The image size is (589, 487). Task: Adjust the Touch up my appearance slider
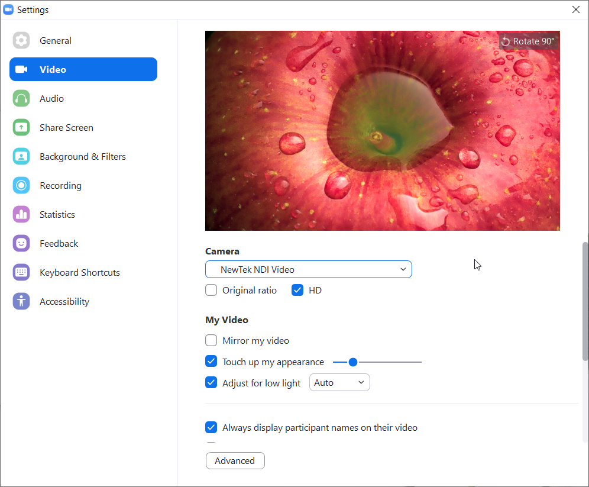click(353, 362)
